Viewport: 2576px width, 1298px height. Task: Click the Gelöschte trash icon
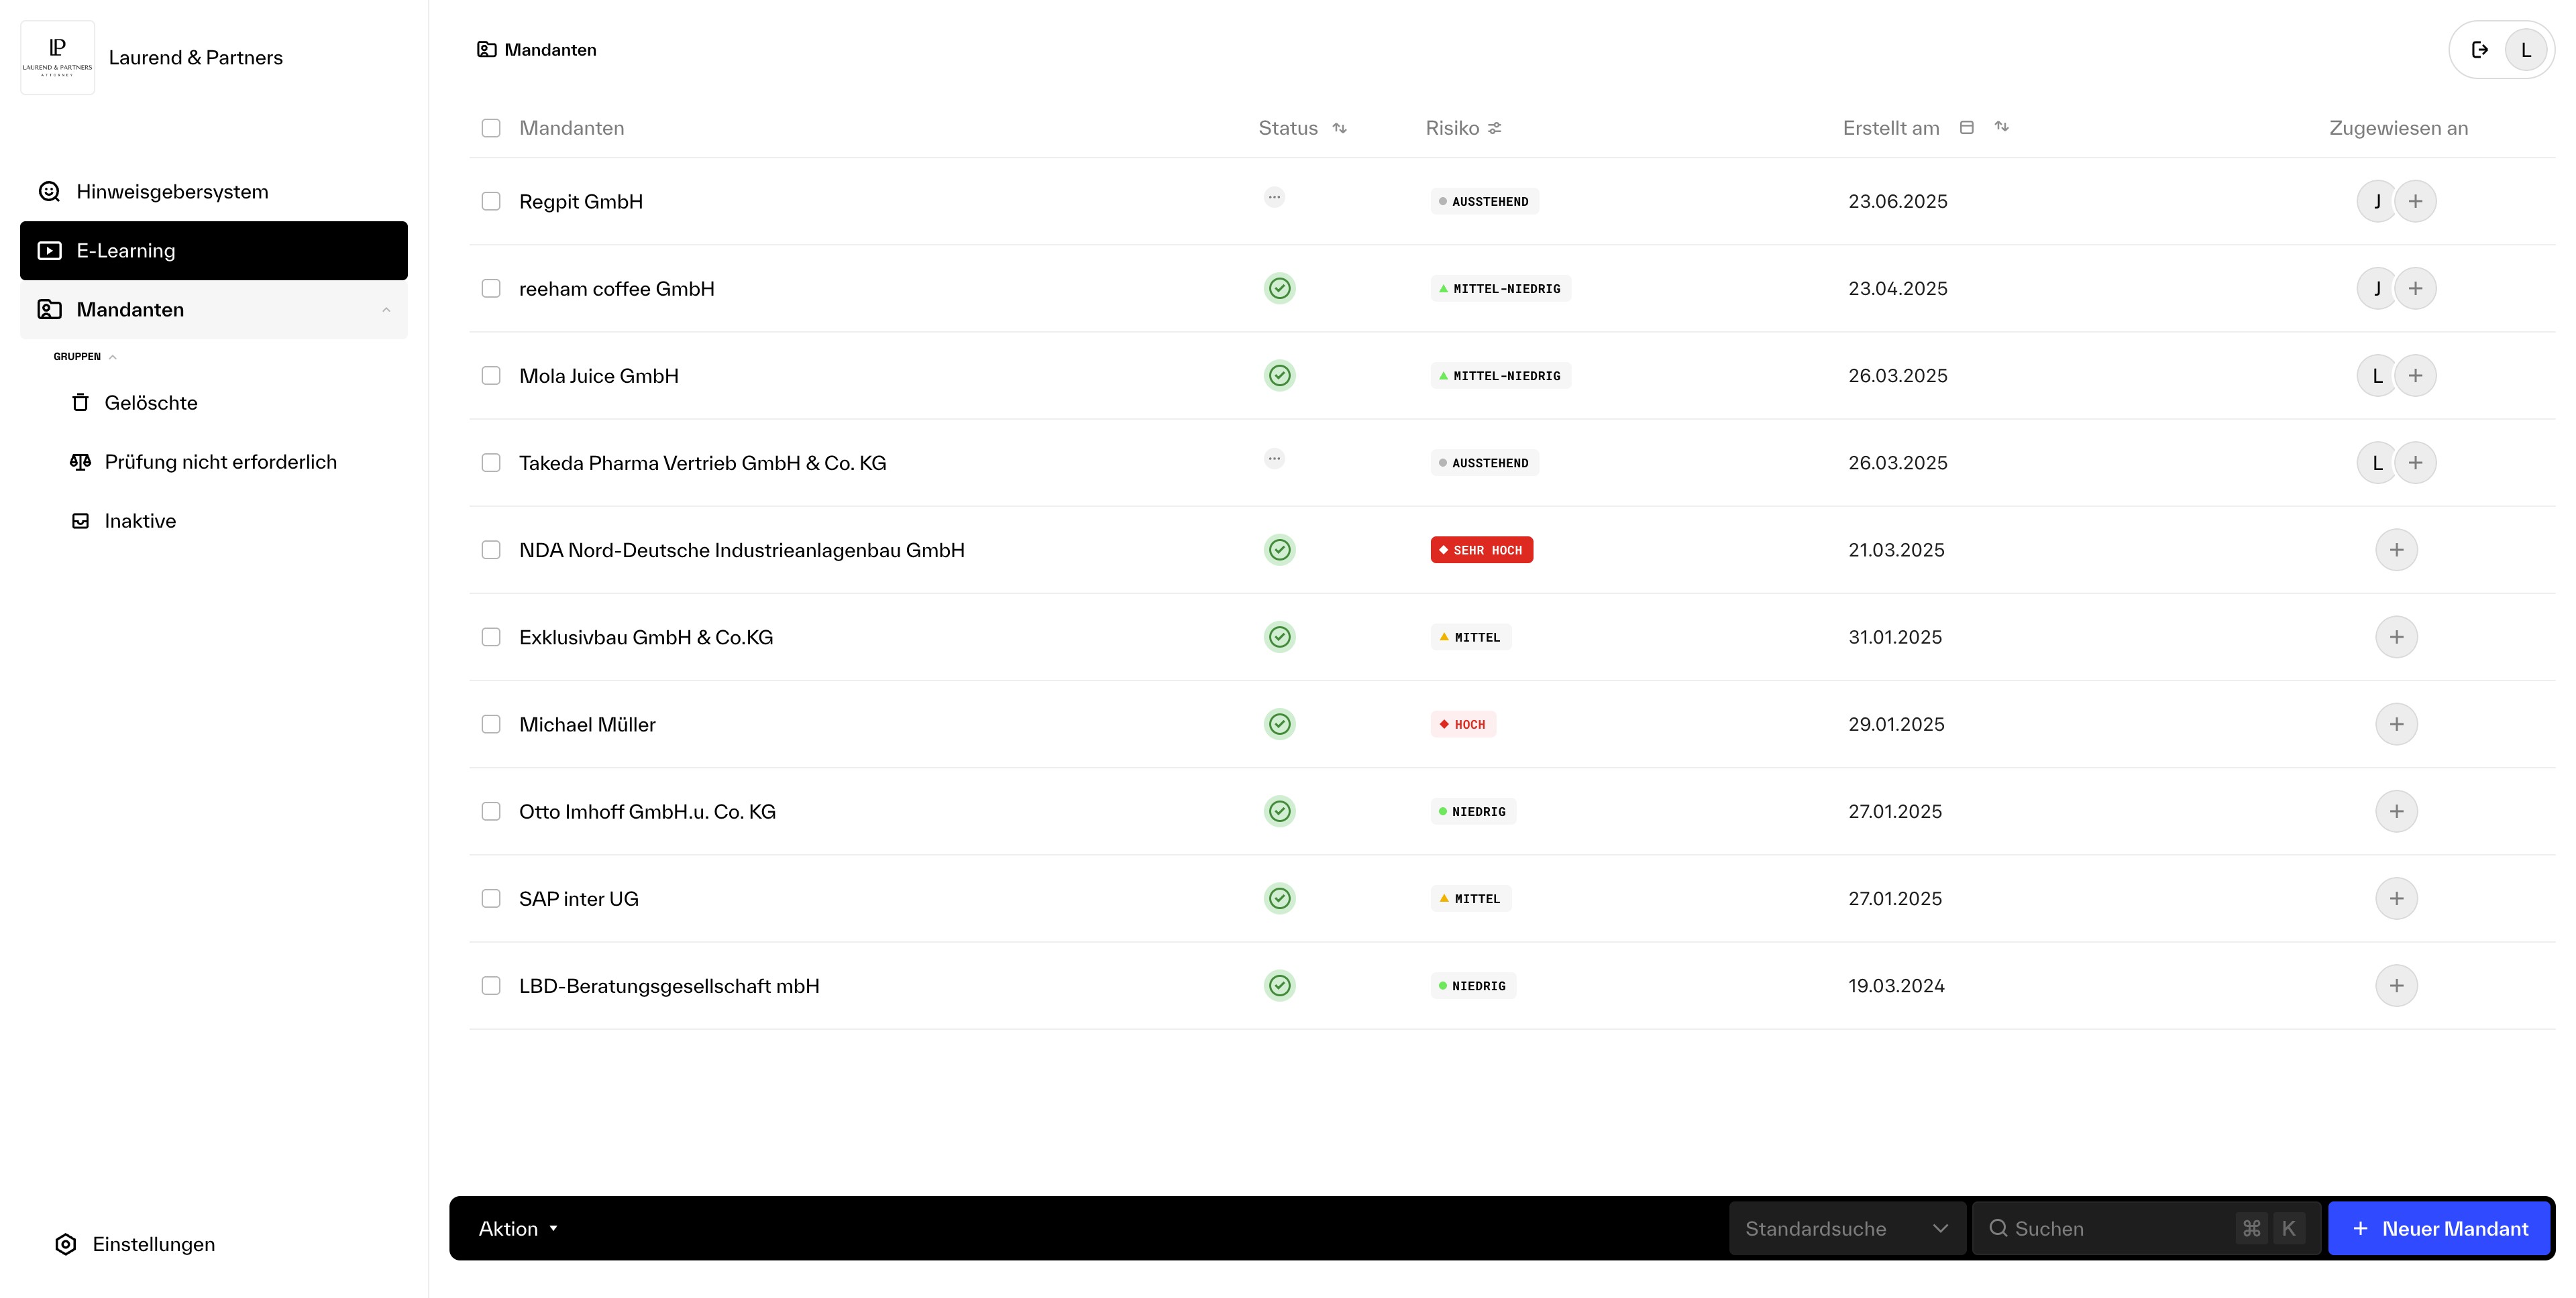coord(81,402)
